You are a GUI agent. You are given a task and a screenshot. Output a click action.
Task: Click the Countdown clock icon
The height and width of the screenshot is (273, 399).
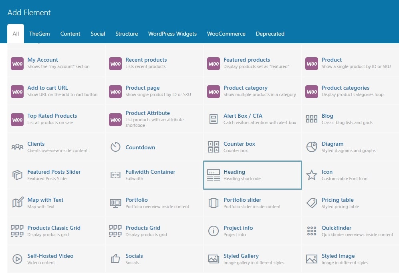115,147
